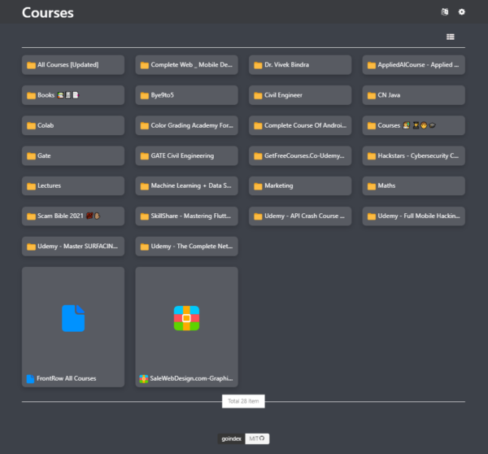This screenshot has height=454, width=488.
Task: Click the large blue document file thumbnail
Action: tap(73, 318)
